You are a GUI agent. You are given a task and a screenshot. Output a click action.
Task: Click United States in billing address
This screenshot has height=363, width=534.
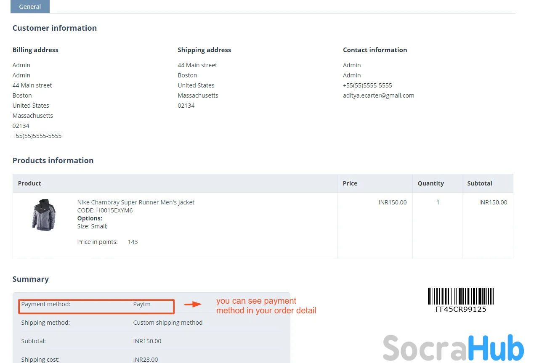tap(31, 106)
